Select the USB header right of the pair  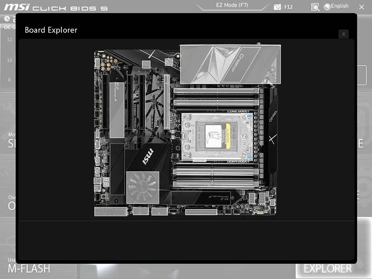159,211
